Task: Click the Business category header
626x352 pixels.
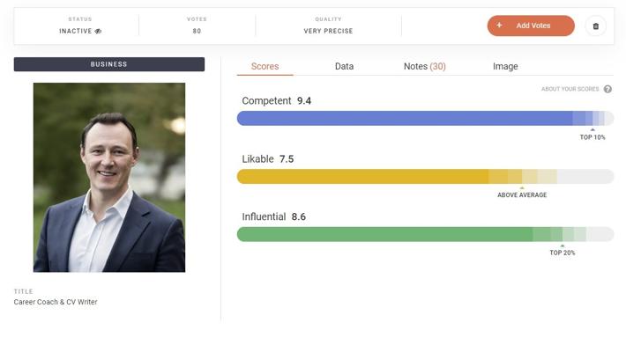Action: 109,64
